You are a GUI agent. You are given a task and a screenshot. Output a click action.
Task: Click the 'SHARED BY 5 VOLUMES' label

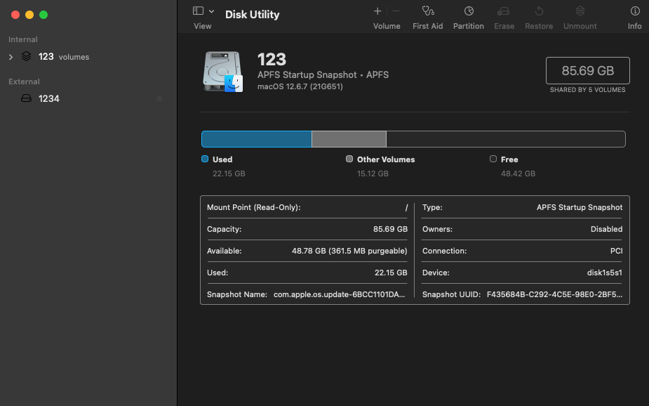(x=588, y=90)
